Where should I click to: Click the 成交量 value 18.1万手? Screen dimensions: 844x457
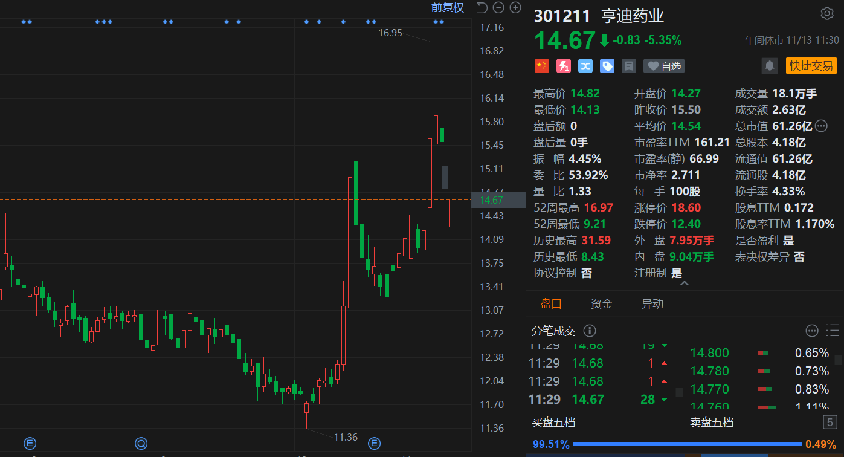[x=794, y=93]
